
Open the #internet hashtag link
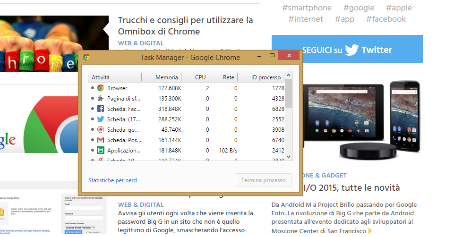pyautogui.click(x=306, y=19)
